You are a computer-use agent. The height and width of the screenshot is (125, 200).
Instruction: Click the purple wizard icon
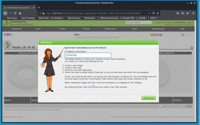8,35
